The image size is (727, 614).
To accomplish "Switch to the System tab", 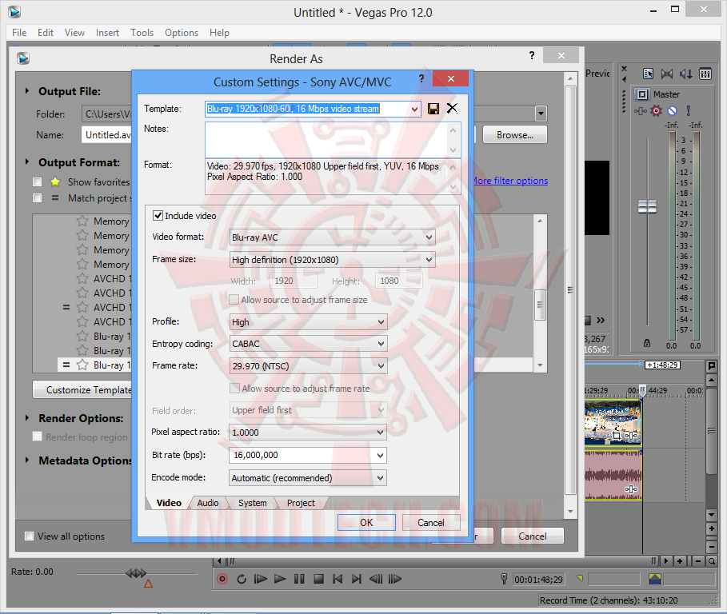I will coord(252,503).
